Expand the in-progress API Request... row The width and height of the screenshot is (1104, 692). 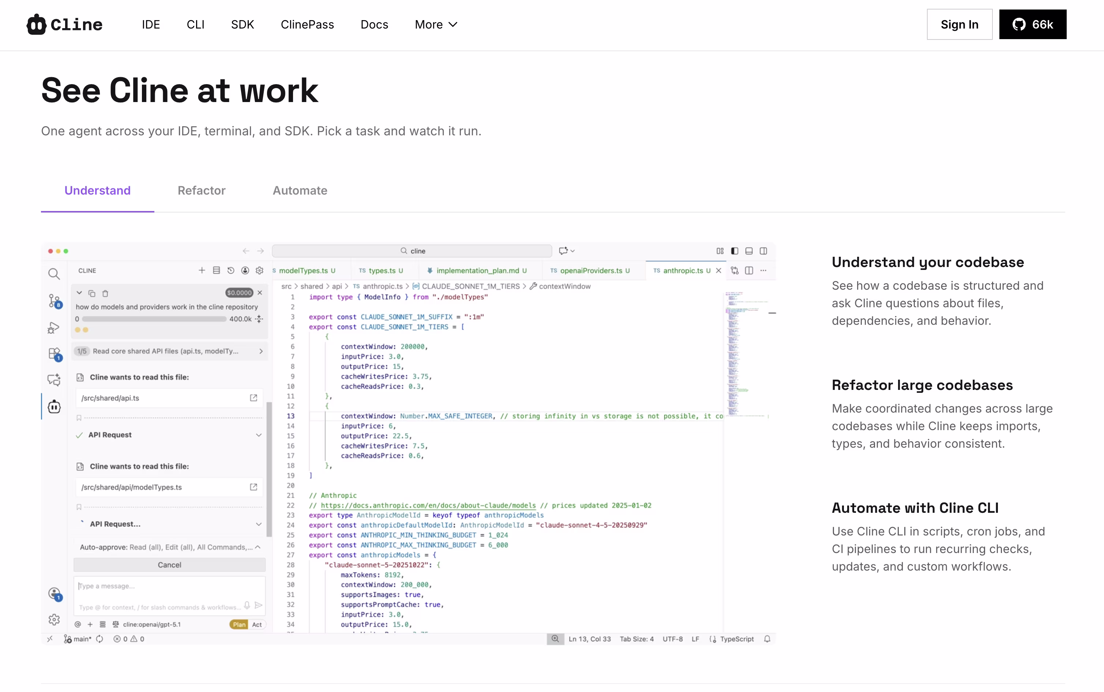tap(169, 524)
